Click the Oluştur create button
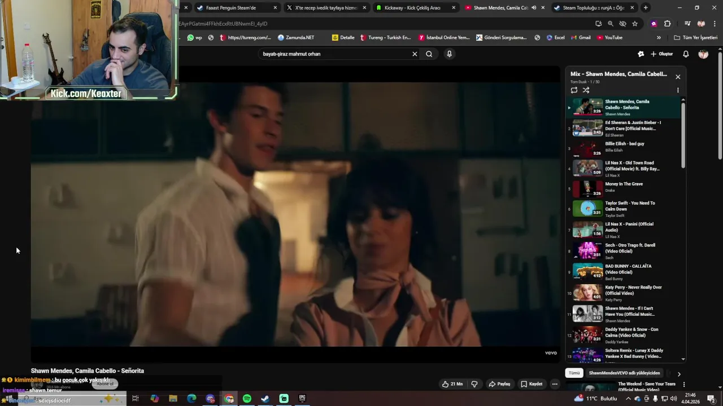Image resolution: width=723 pixels, height=406 pixels. [662, 54]
